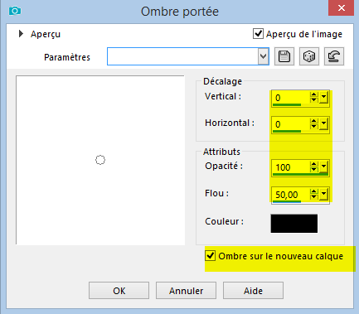Expand the Aperçu preview triangle
Screen dimensions: 359x314
click(21, 34)
